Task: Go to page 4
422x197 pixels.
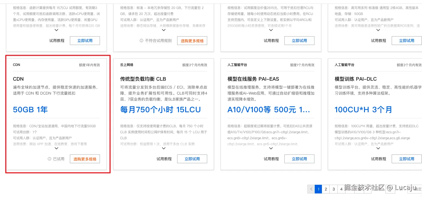Action: coord(341,189)
